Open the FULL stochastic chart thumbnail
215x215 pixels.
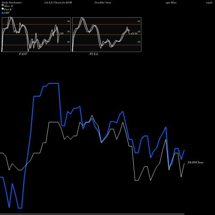(107, 34)
